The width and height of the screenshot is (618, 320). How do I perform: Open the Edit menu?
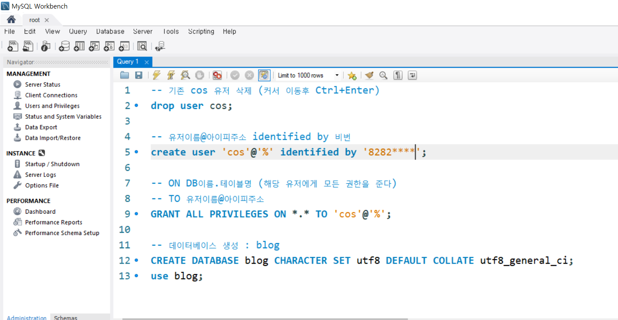[30, 31]
